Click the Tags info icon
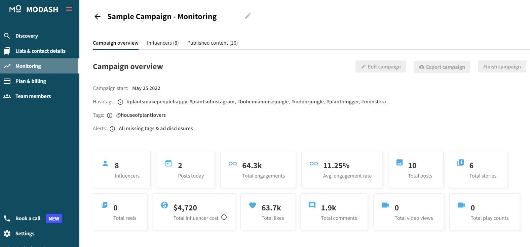 tap(110, 115)
